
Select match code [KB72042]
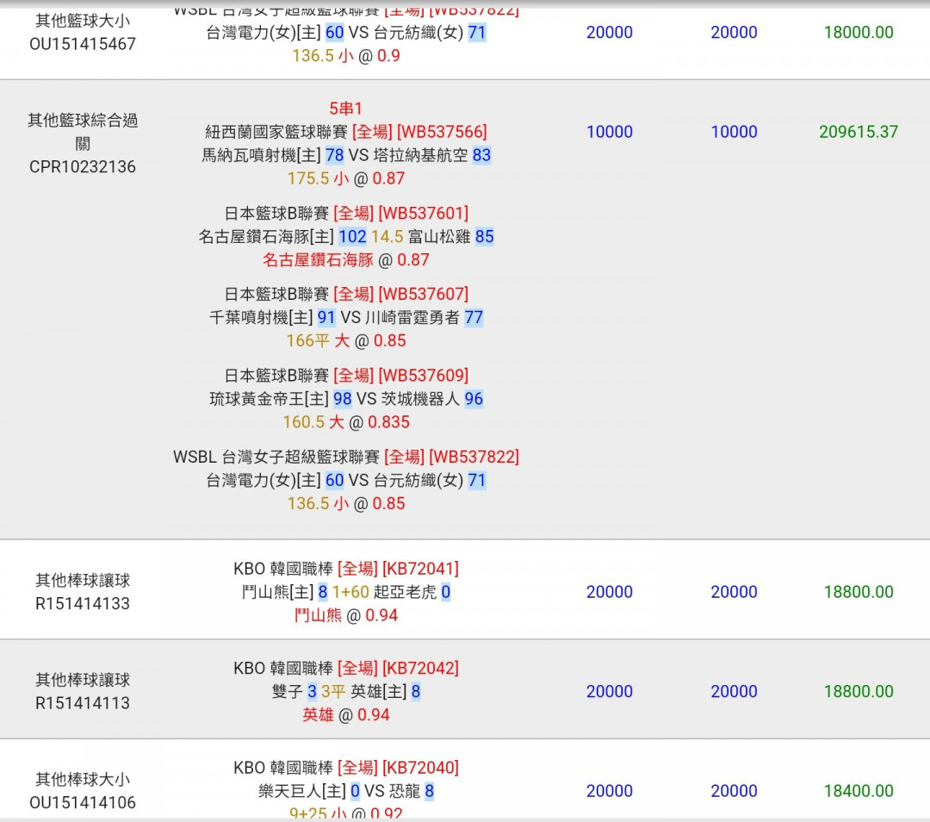[x=420, y=669]
